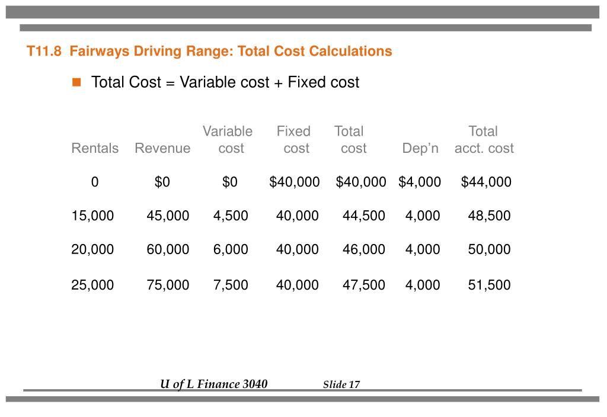Select the "$40,000" Total cost cell in the 0 rentals row
The image size is (607, 417).
361,182
